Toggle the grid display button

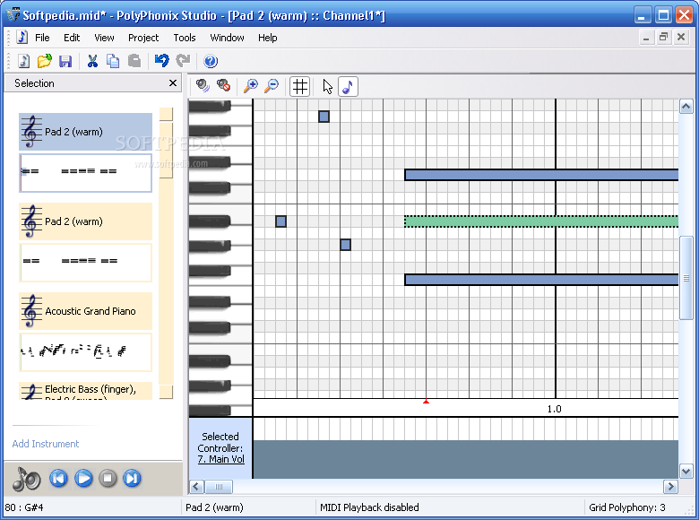(x=300, y=87)
